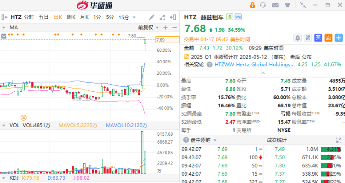Open the 前复权 adjustment dropdown
Image resolution: width=345 pixels, height=183 pixels.
coord(149,28)
